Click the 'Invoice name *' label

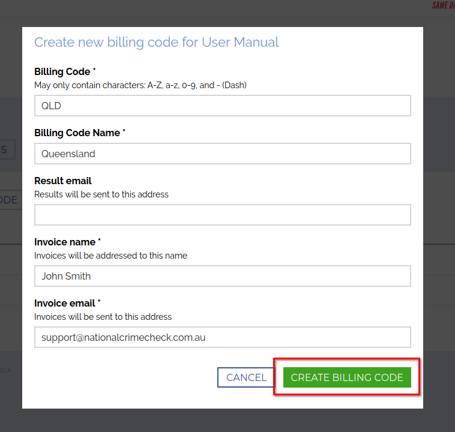(67, 242)
